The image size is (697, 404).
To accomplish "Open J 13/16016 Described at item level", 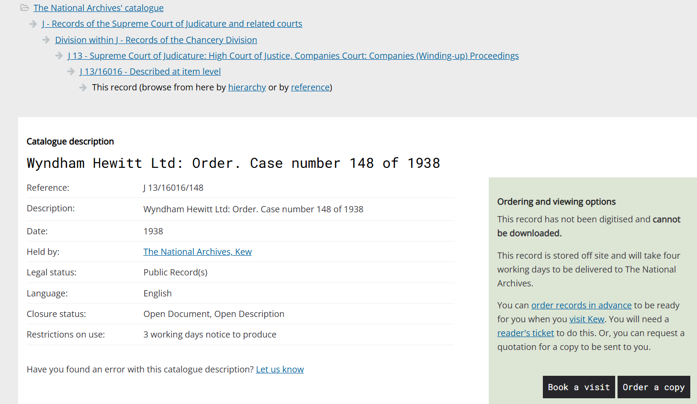I will [x=150, y=72].
